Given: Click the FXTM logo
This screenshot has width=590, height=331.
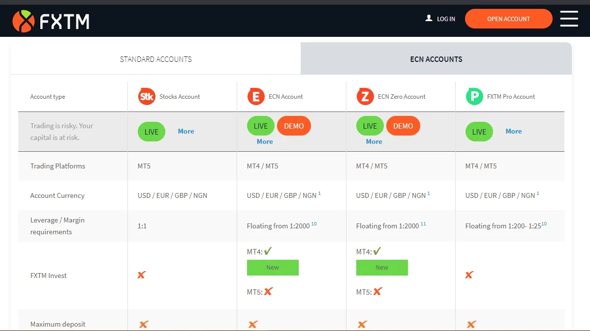Looking at the screenshot, I should click(x=51, y=21).
